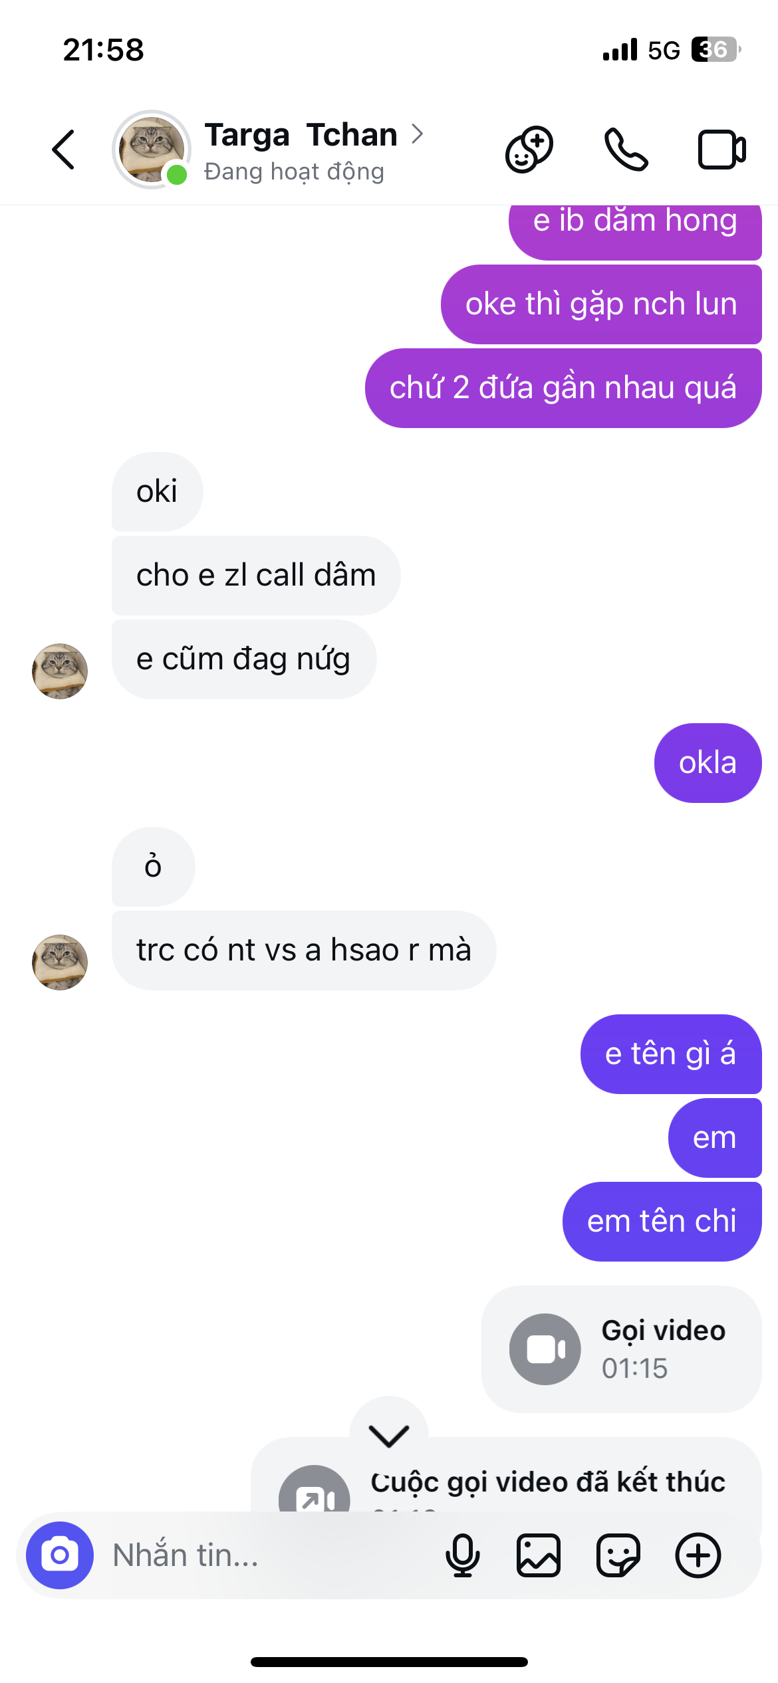The width and height of the screenshot is (778, 1683).
Task: Open the sticker picker icon
Action: (618, 1555)
